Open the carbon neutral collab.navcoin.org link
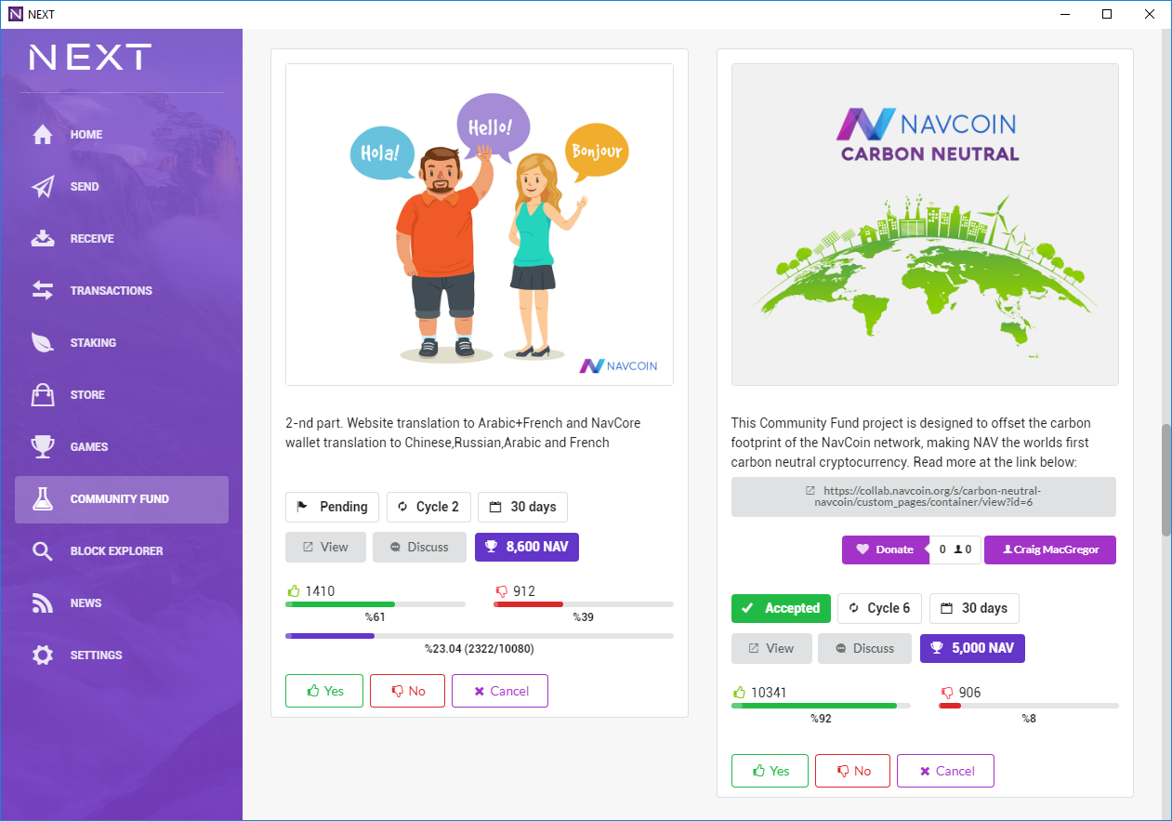Screen dimensions: 1172x821 click(923, 497)
